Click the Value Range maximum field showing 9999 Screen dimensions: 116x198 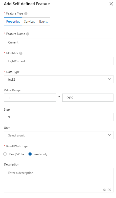click(x=88, y=98)
